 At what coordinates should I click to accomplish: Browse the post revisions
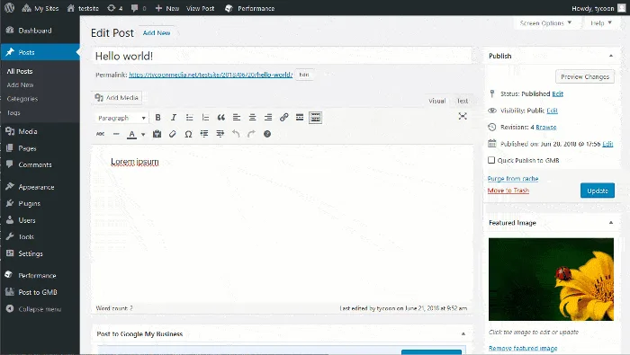[x=546, y=127]
